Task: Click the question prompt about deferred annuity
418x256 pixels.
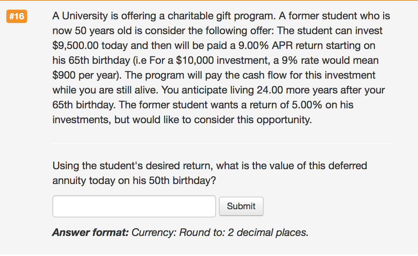Action: [x=208, y=173]
